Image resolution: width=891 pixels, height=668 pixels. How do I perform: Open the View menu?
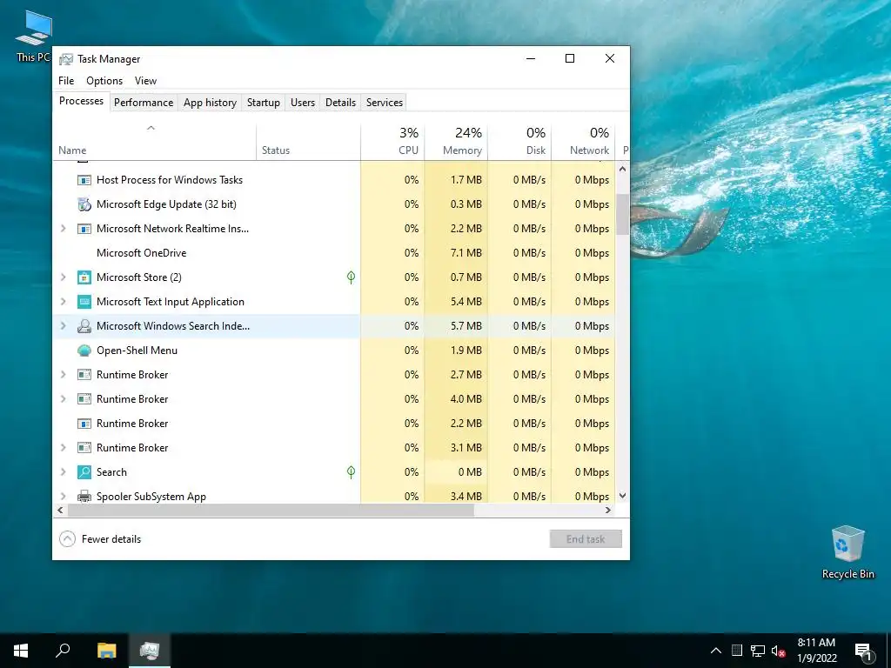click(x=145, y=81)
